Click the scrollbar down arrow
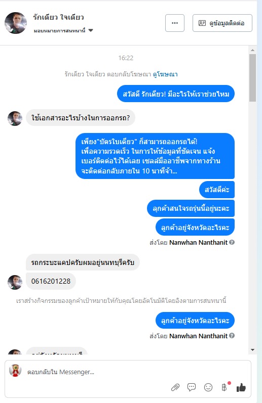262x403 pixels. (x=252, y=349)
